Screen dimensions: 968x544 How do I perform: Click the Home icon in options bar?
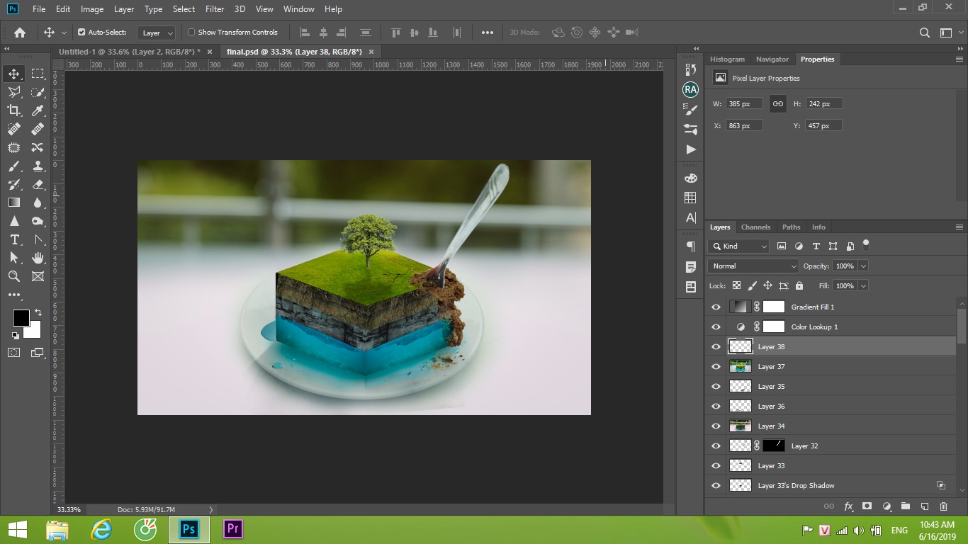(20, 33)
